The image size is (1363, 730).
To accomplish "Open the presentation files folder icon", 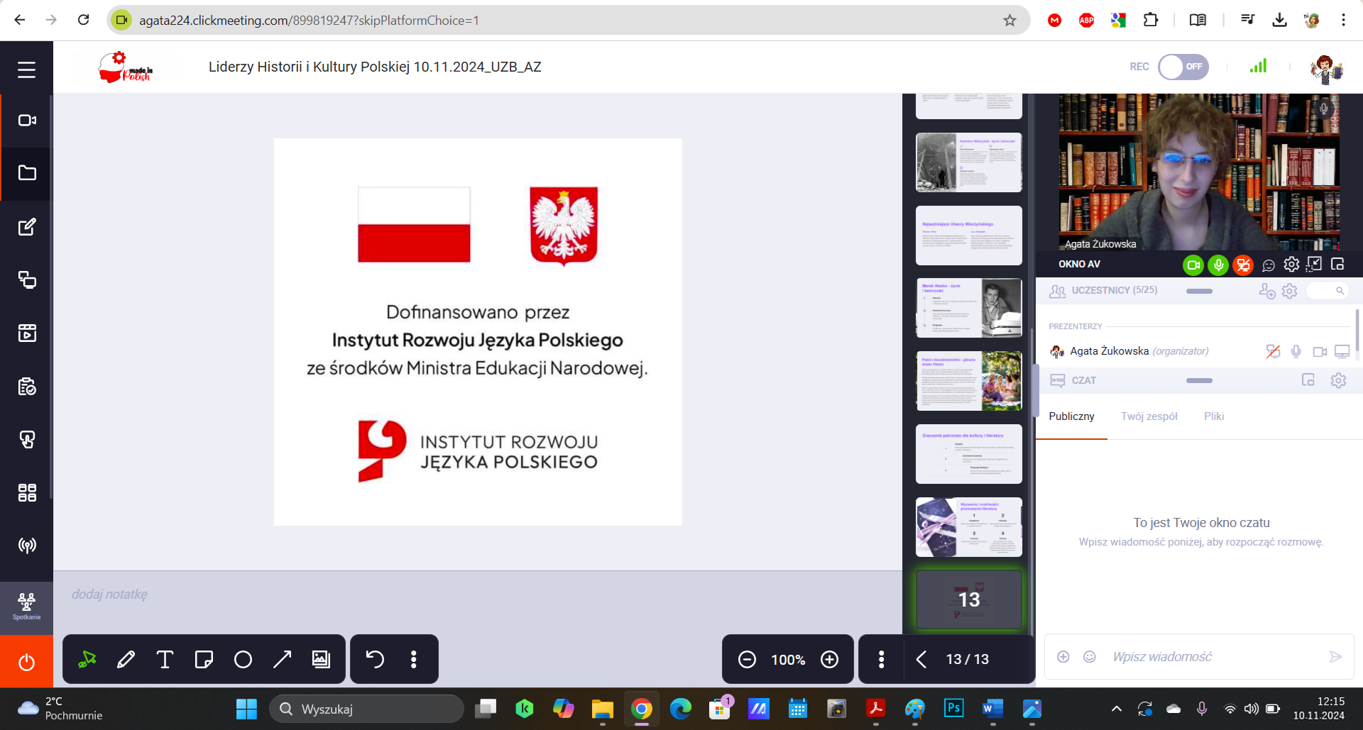I will pos(26,173).
